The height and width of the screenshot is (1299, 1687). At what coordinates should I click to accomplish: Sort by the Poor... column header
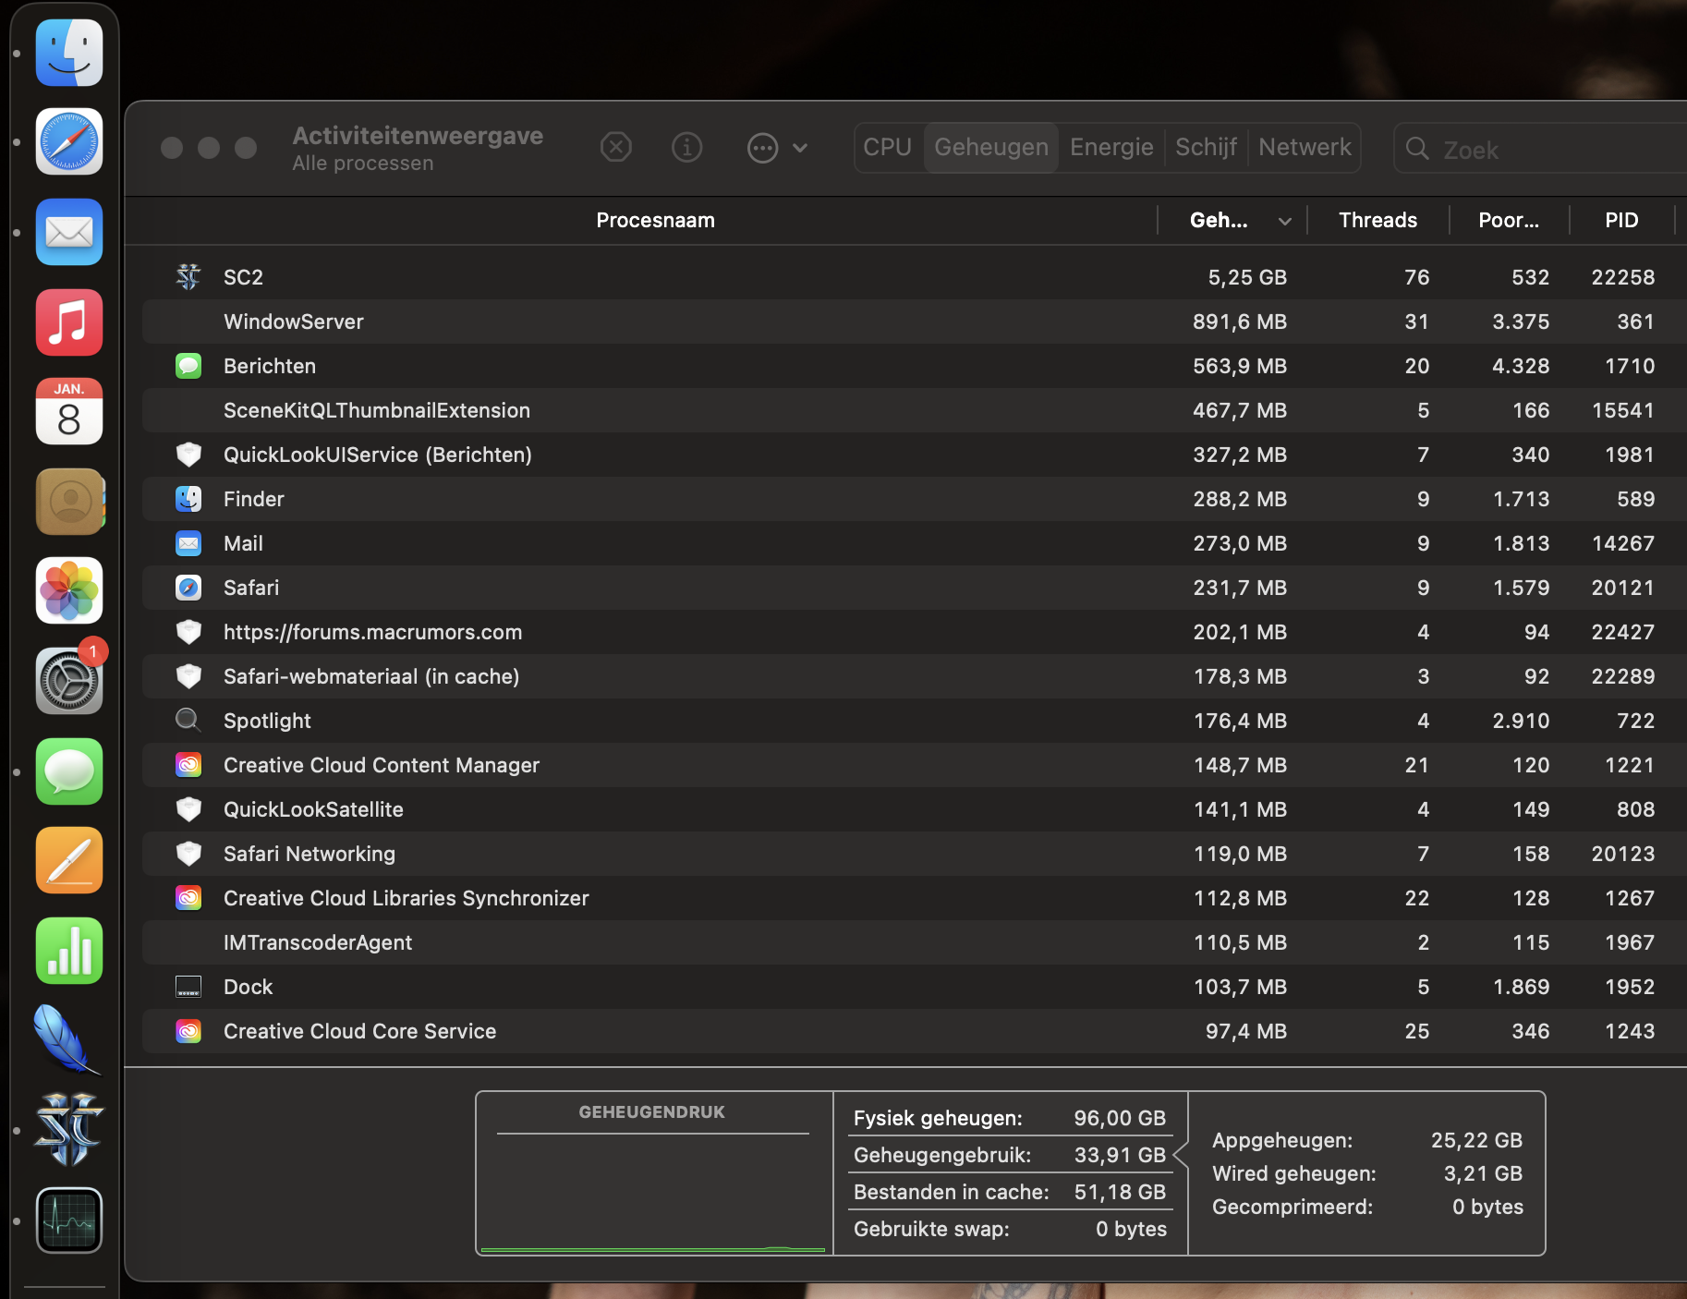[1509, 220]
